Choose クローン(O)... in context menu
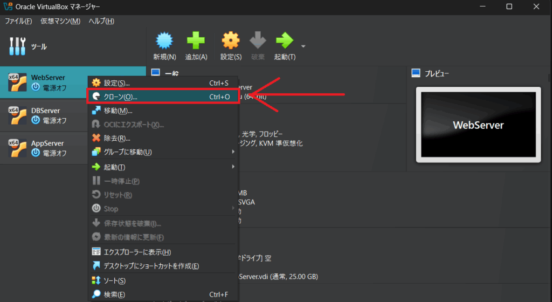 [x=163, y=97]
